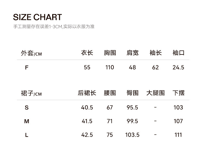Select the 后裙长 column header
Image resolution: width=206 pixels, height=151 pixels.
[87, 93]
